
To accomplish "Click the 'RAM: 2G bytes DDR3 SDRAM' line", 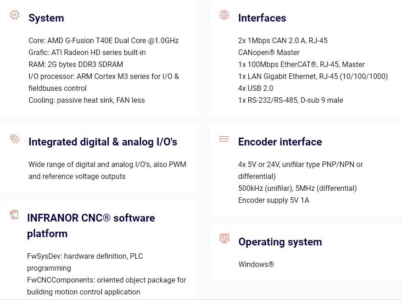I will pyautogui.click(x=76, y=65).
